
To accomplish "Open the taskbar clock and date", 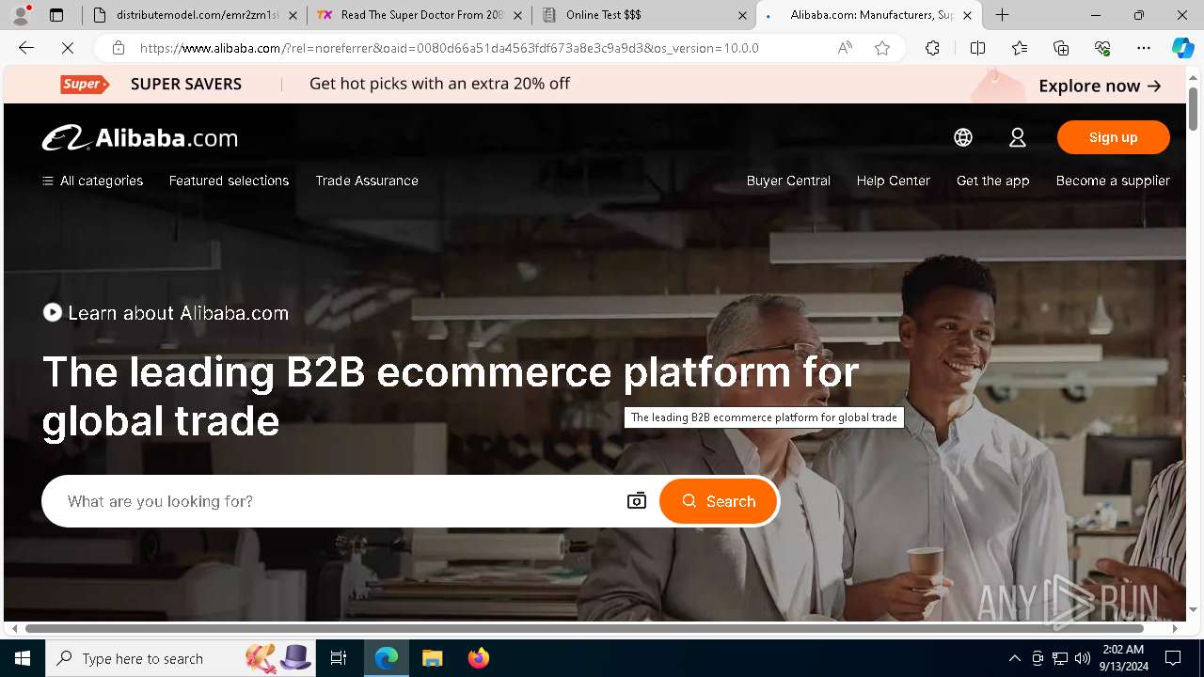I will [1122, 658].
